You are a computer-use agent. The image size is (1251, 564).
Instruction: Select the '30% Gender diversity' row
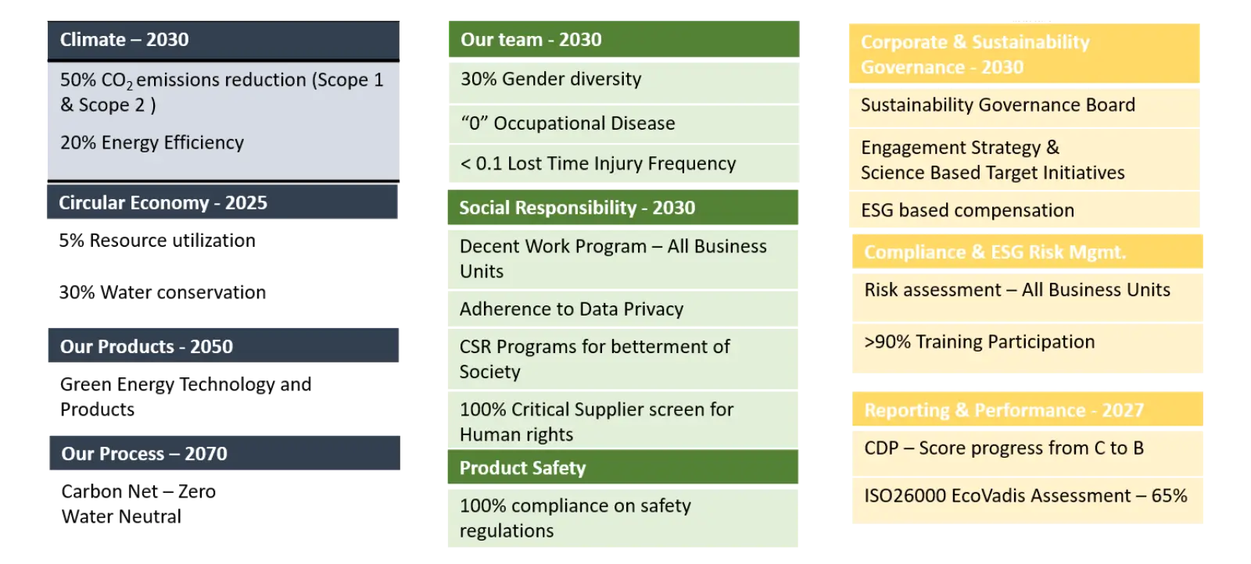[622, 80]
